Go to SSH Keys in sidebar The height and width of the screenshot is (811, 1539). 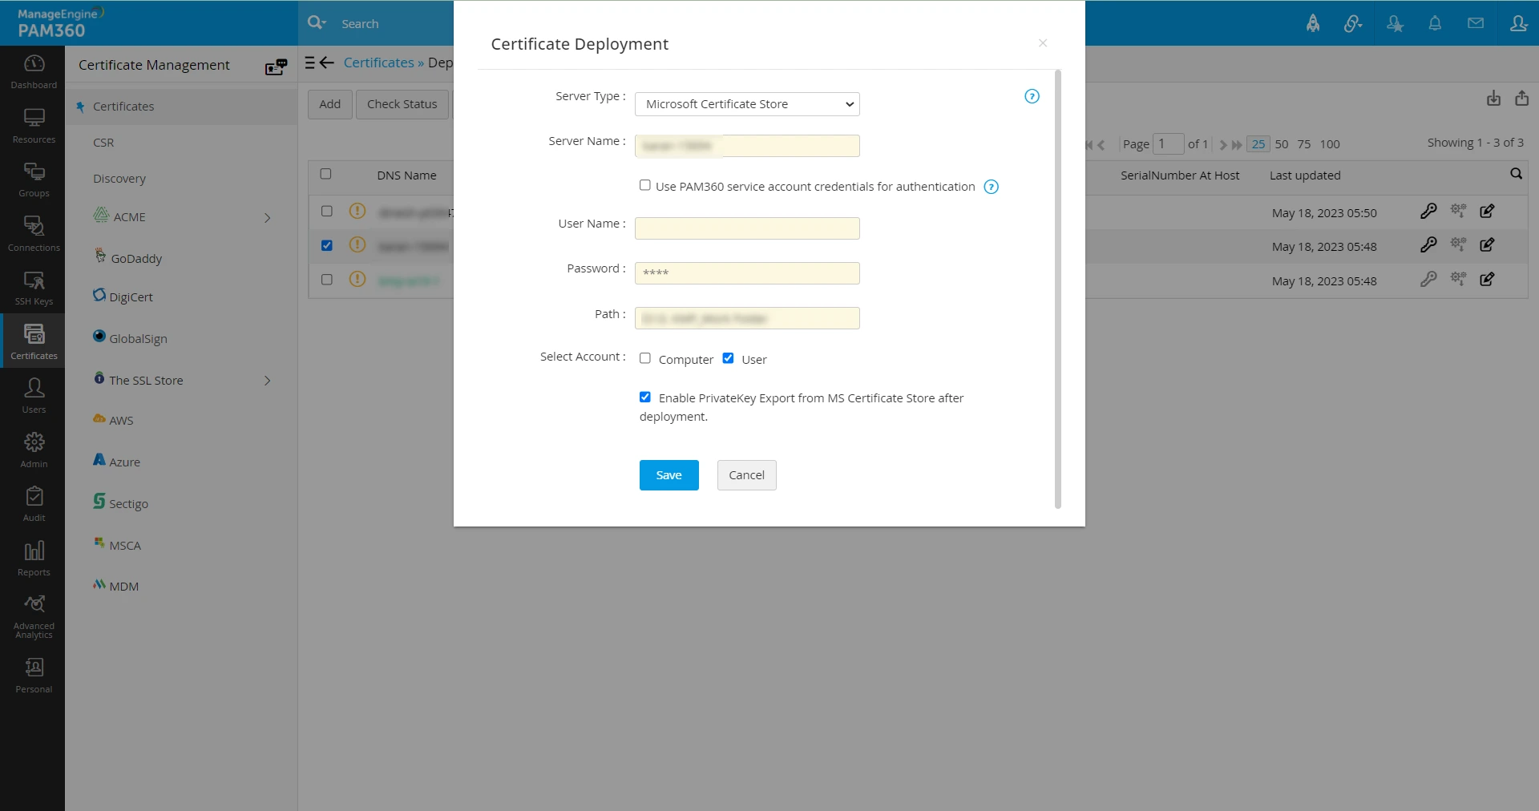click(x=34, y=288)
